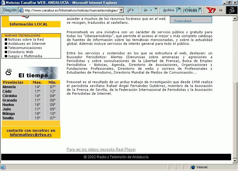The height and width of the screenshot is (171, 238).
Task: Click the Cádiz province name
Action: click(x=7, y=91)
